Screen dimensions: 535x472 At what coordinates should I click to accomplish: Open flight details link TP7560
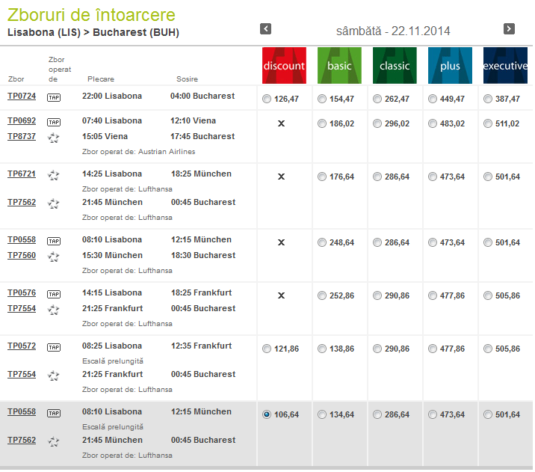click(22, 256)
